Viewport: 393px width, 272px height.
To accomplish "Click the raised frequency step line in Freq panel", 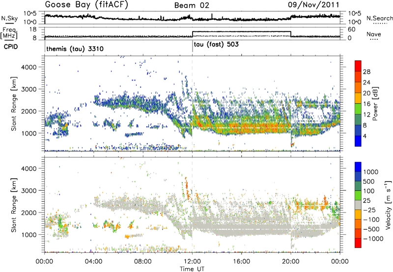I will (241, 31).
